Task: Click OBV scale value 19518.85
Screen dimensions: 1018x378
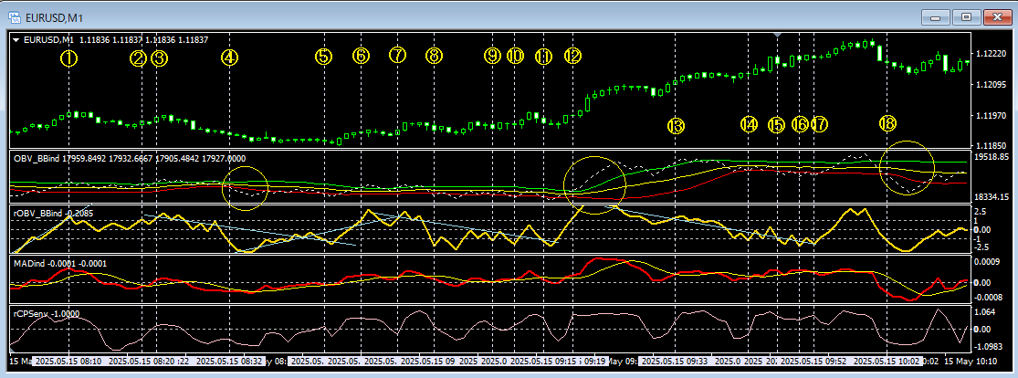Action: point(991,157)
